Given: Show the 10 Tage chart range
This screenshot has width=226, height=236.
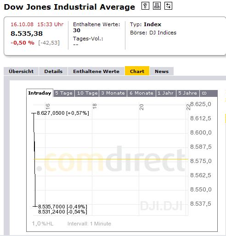Looking at the screenshot, I should pos(87,93).
